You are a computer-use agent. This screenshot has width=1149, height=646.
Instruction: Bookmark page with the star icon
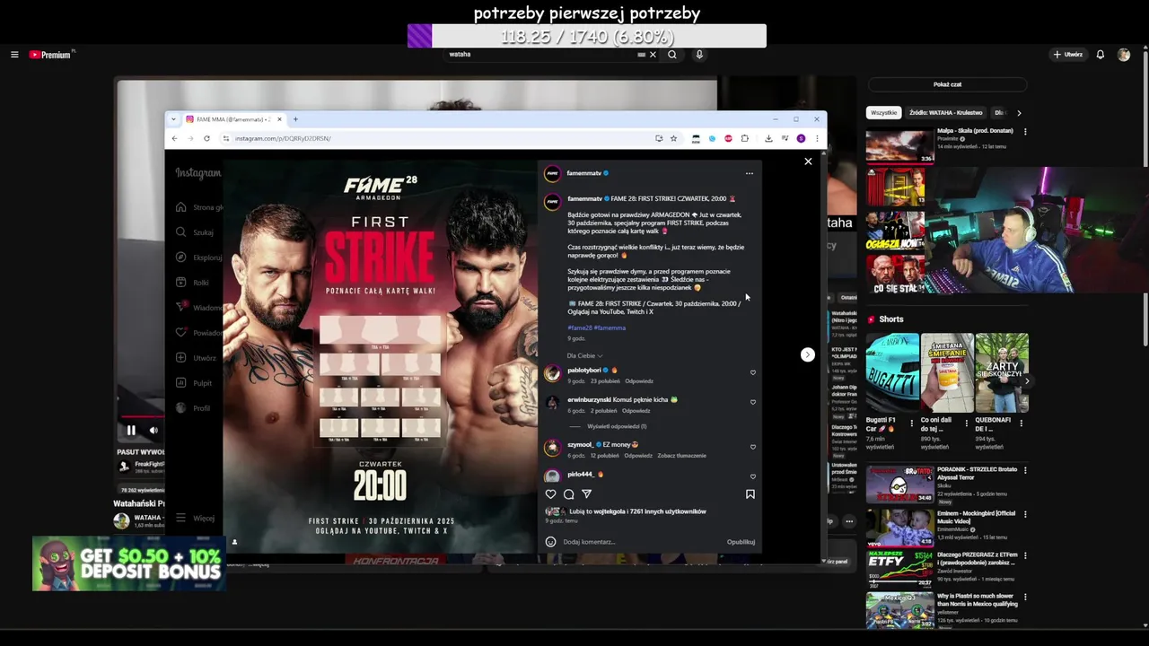(x=673, y=138)
